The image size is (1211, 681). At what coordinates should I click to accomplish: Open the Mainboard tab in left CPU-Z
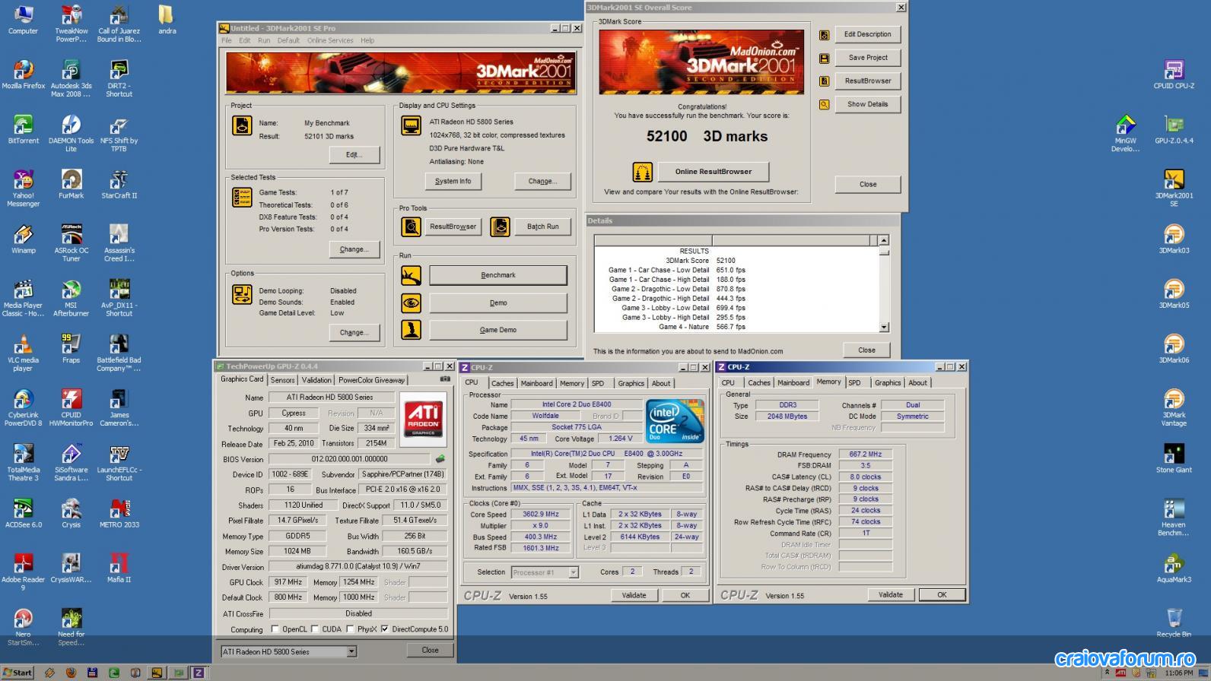pos(537,383)
